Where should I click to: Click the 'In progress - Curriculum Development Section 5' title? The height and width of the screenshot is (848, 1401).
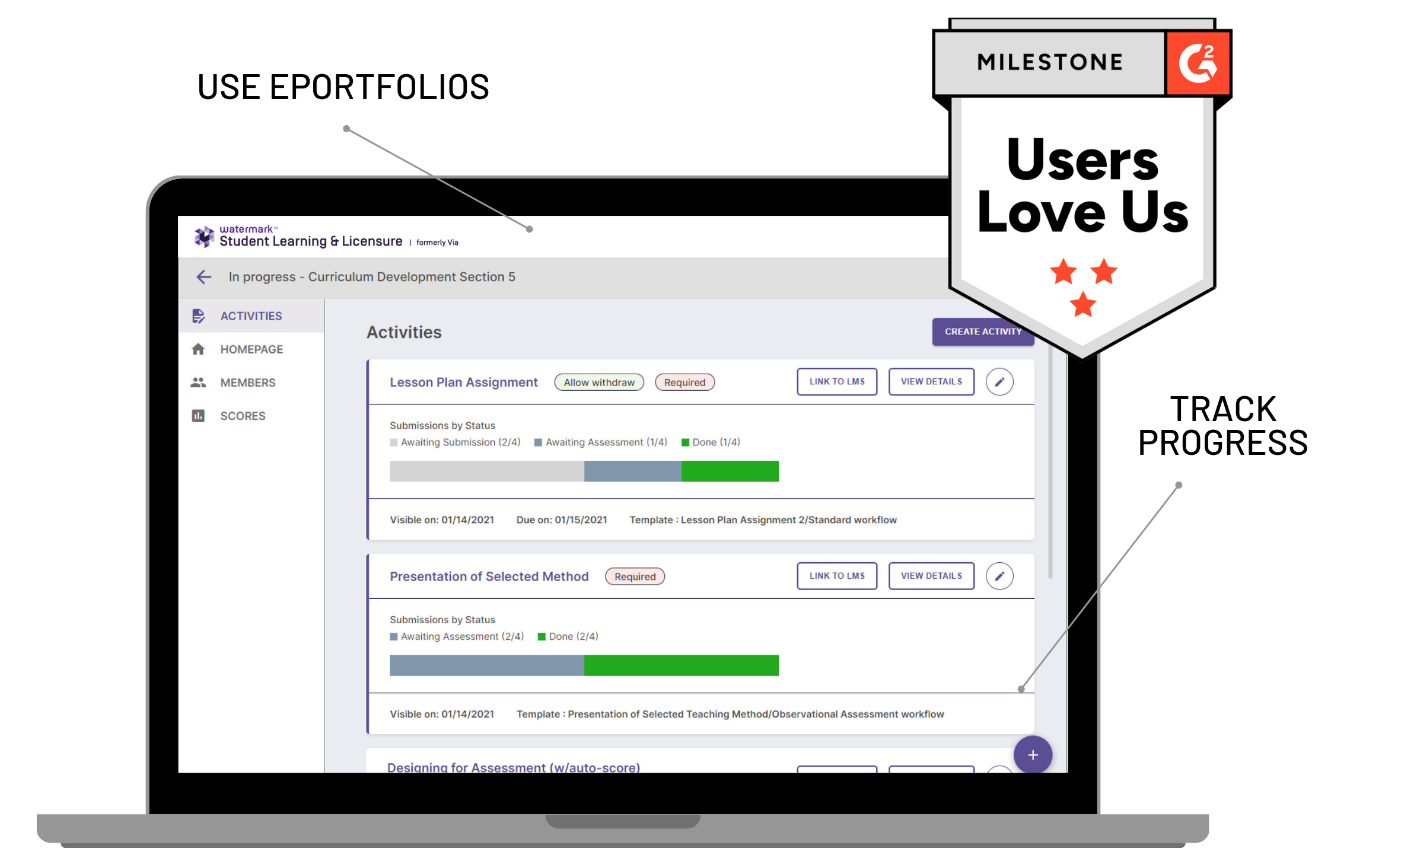click(372, 277)
